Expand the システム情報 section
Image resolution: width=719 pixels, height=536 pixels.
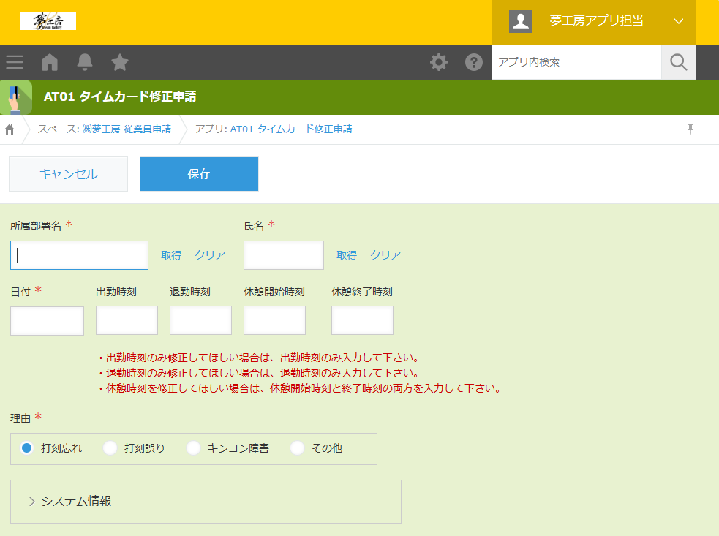[76, 501]
